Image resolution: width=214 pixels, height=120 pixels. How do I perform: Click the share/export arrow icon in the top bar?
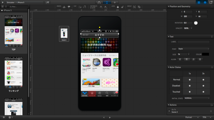coord(47,2)
